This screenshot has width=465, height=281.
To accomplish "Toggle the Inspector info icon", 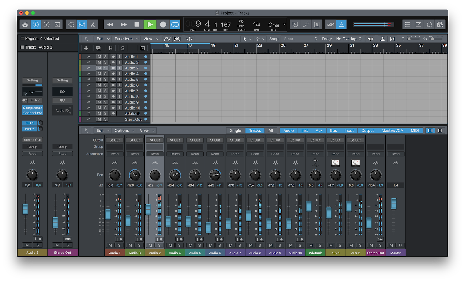I will click(x=36, y=24).
